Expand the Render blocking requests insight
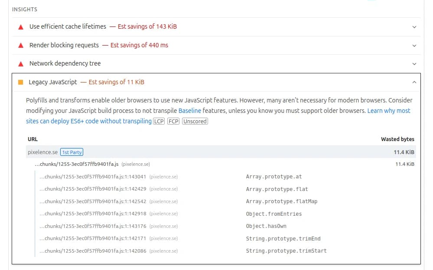Image resolution: width=433 pixels, height=270 pixels. tap(414, 45)
